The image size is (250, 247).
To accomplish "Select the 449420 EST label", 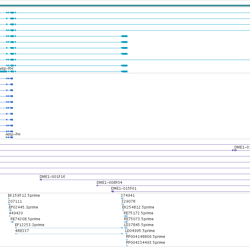I will 16,213.
